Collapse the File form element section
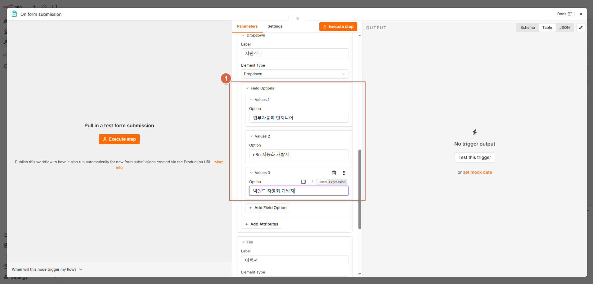The width and height of the screenshot is (593, 284). pyautogui.click(x=243, y=242)
